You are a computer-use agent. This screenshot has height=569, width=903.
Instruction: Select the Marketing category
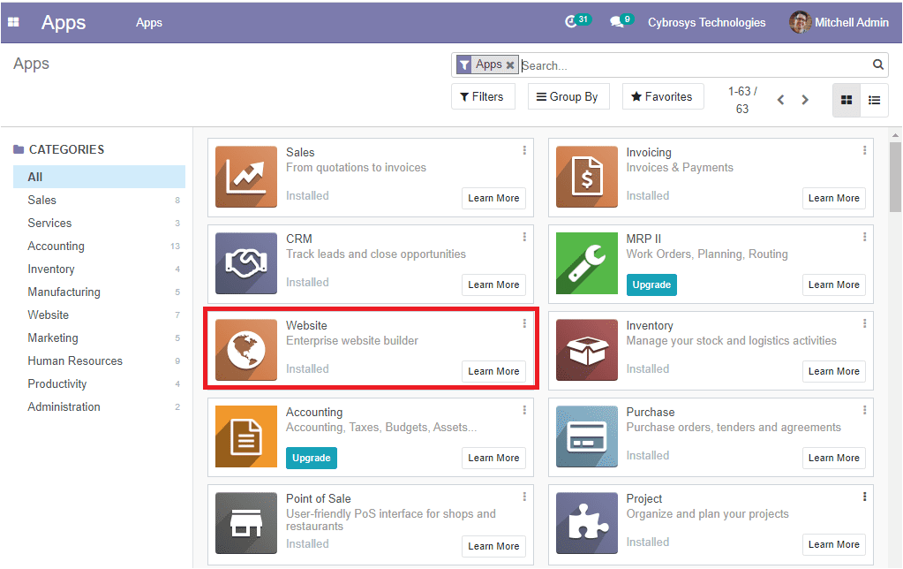click(99, 338)
